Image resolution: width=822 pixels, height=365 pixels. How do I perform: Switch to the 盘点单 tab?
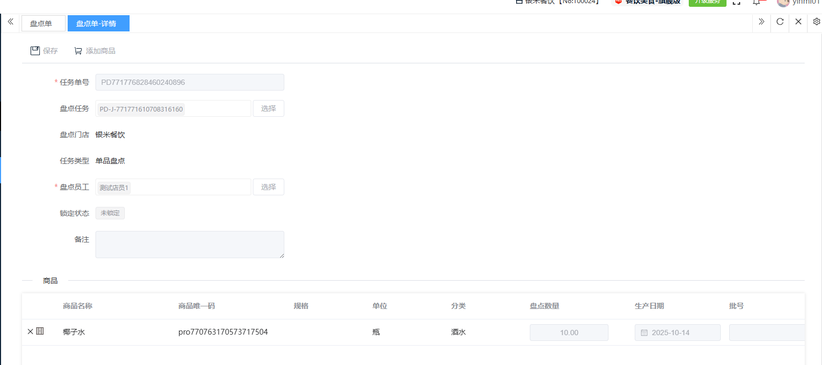[43, 24]
